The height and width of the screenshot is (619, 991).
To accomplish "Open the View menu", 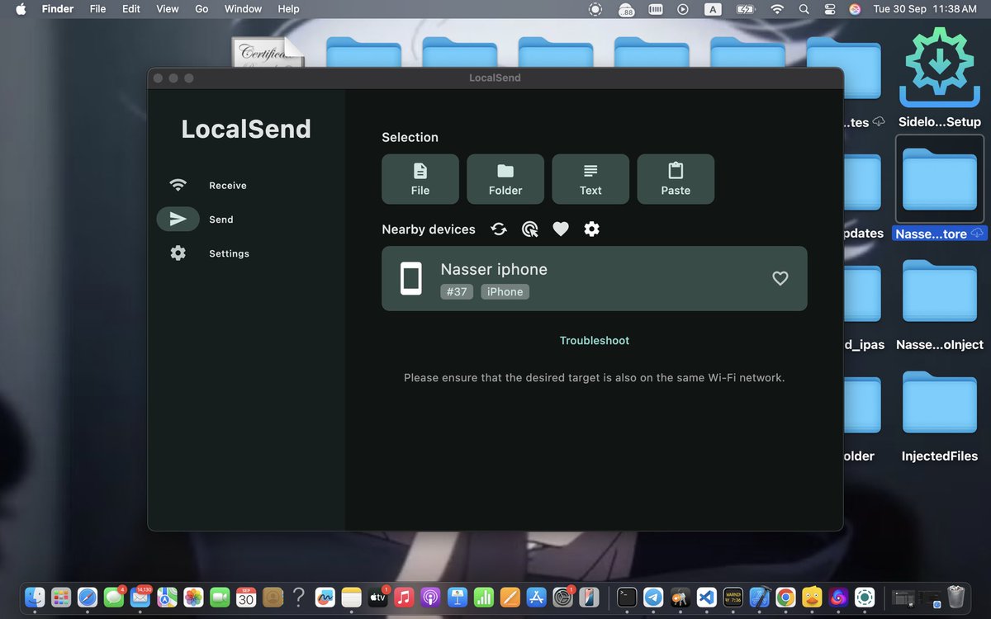I will point(168,9).
